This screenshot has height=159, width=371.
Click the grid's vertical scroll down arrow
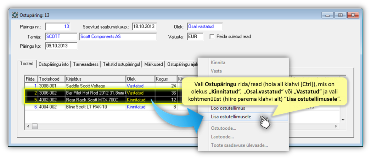(343, 120)
